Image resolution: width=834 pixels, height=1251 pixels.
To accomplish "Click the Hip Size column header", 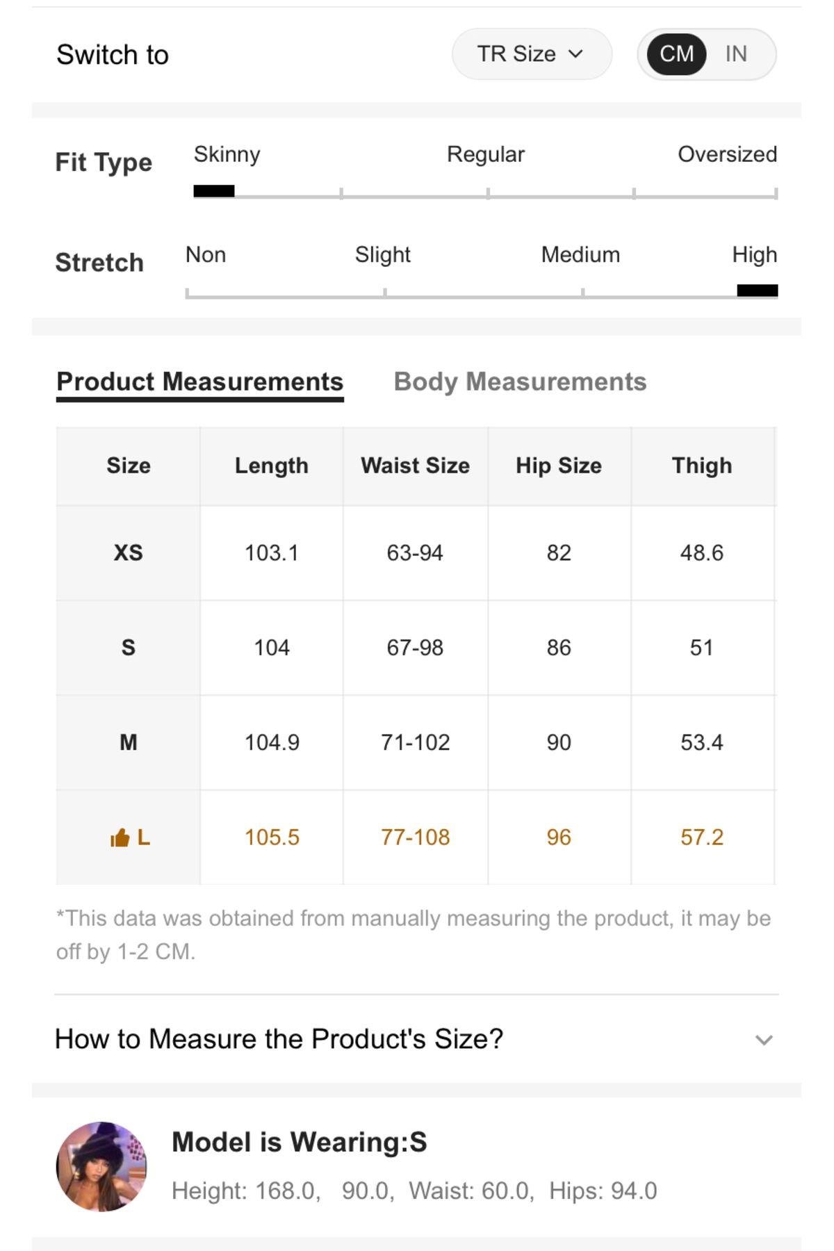I will (559, 466).
